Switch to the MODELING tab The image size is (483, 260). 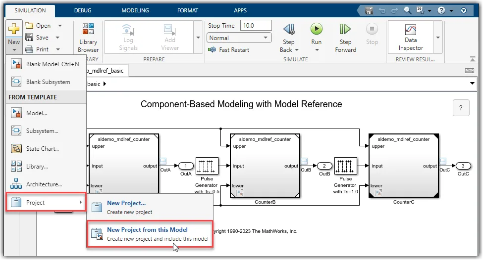pos(135,10)
